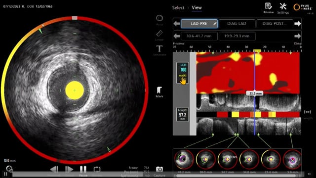Mute the video volume speaker

tap(310, 174)
